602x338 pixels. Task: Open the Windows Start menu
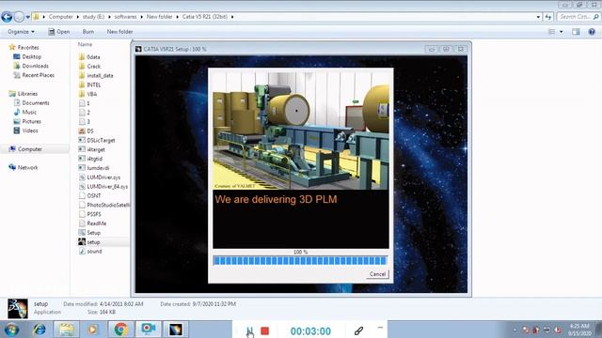11,330
